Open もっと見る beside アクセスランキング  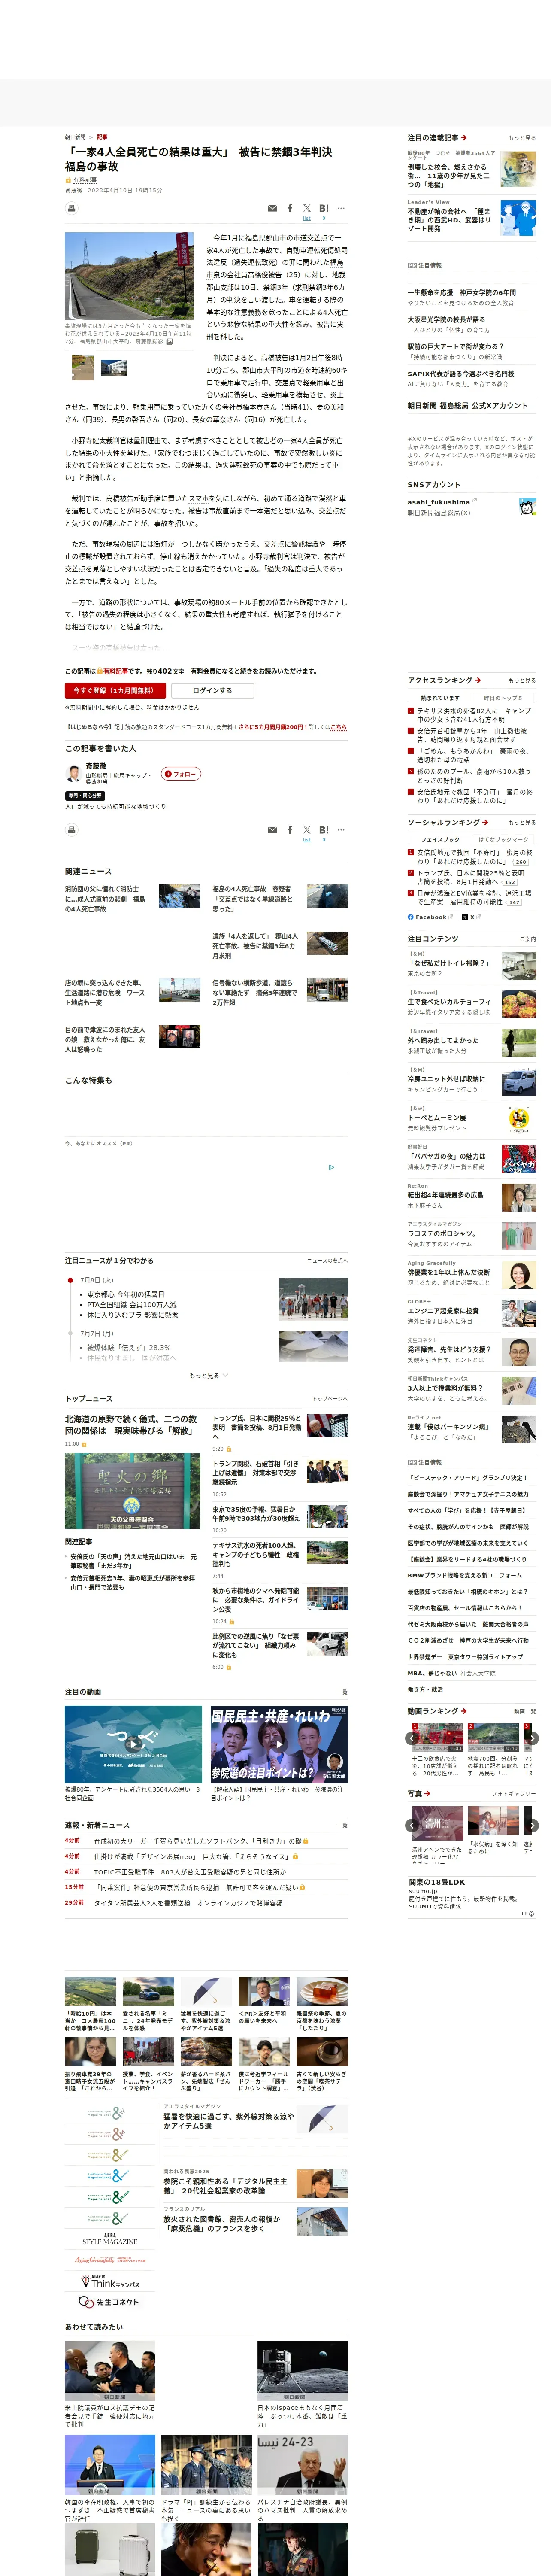521,680
